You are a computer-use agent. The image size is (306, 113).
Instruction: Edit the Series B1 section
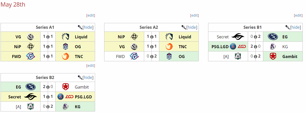click(x=298, y=15)
